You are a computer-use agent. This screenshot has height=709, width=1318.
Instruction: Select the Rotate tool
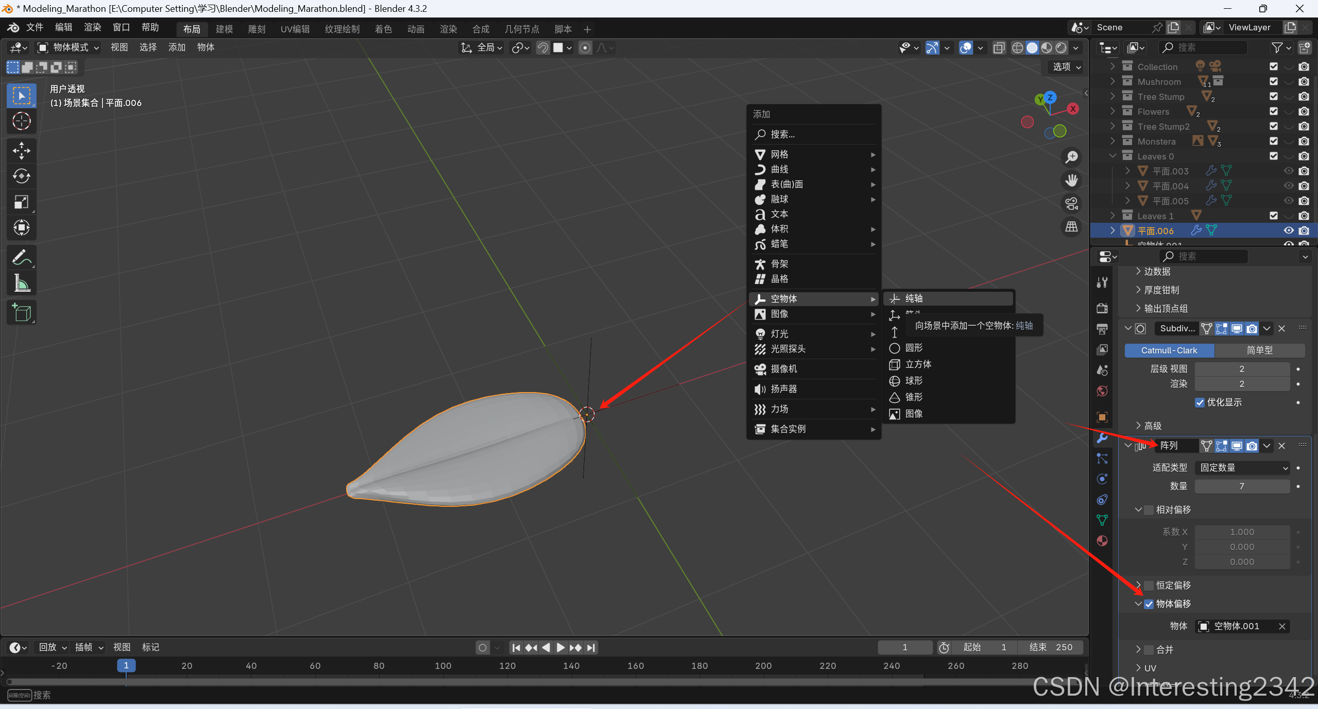21,176
